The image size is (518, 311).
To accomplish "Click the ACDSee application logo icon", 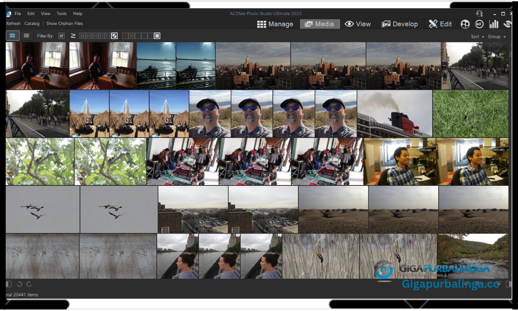I will coord(8,14).
